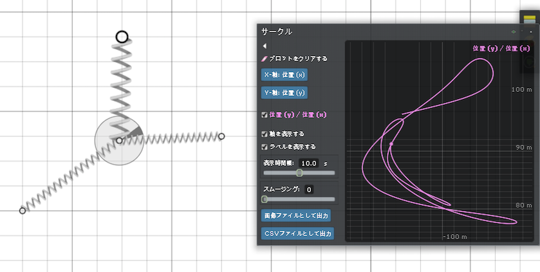Uncheck the 軸を表示する checkbox
This screenshot has width=540, height=272.
265,134
